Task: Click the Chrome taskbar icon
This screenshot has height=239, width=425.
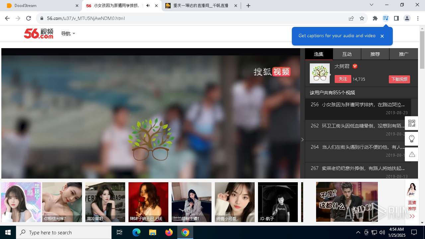Action: point(185,232)
